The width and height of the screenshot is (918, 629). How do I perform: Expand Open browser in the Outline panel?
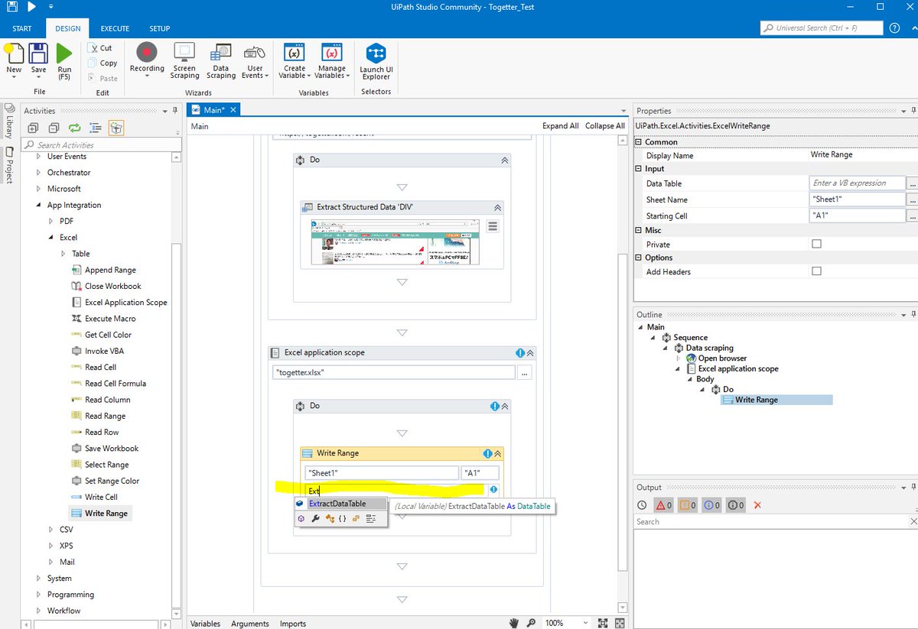[678, 358]
